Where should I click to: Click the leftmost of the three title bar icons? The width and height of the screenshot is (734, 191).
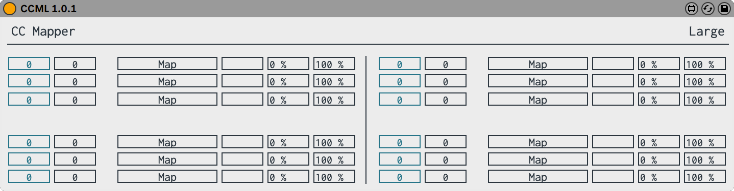tap(691, 9)
